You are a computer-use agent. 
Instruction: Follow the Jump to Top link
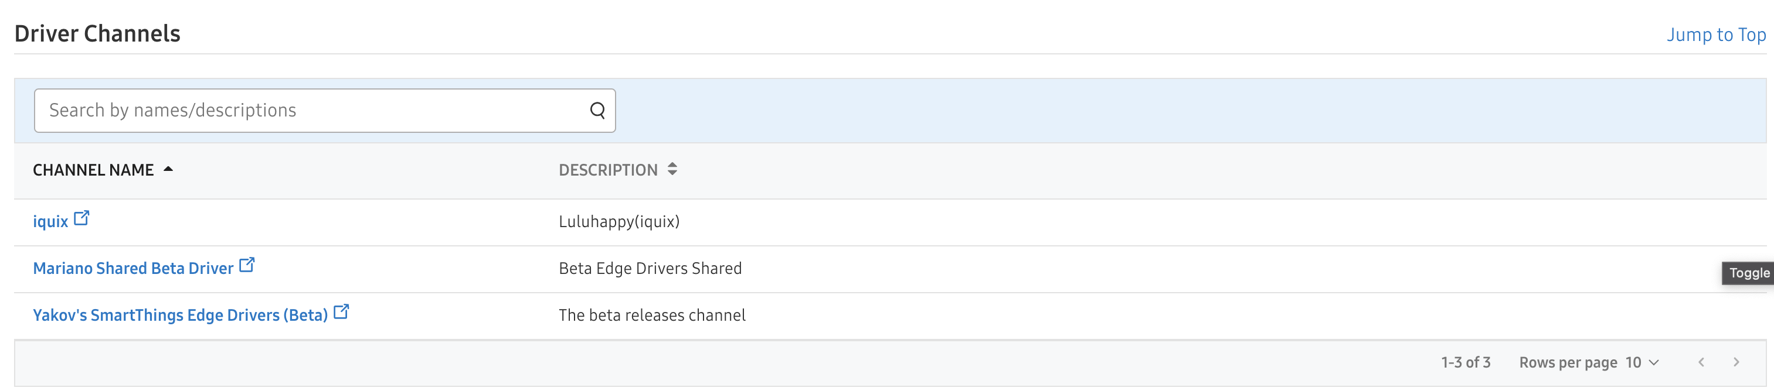1715,35
